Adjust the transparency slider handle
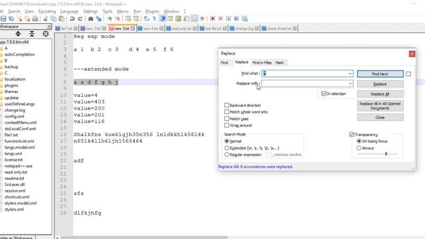This screenshot has height=239, width=425. coord(386,153)
